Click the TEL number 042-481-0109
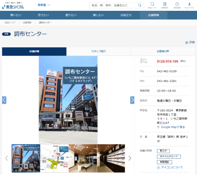The height and width of the screenshot is (175, 197). [x=167, y=71]
